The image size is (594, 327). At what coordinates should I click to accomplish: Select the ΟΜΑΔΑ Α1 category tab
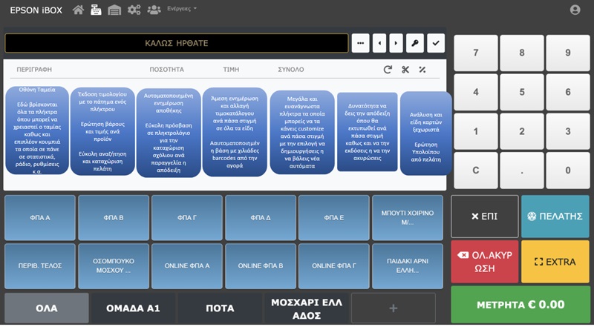133,308
